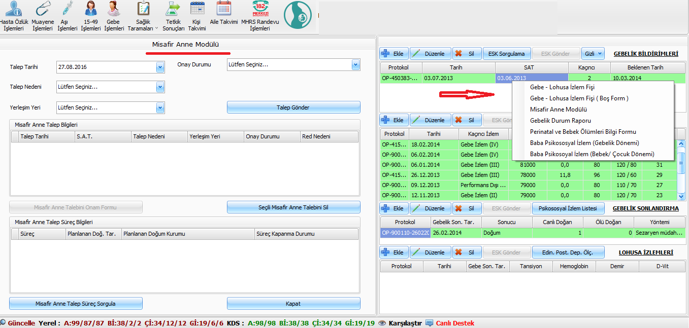Open 15-49 İşlemleri icon
The image size is (689, 328).
click(91, 9)
